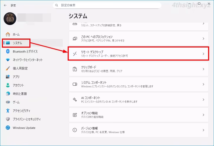This screenshot has height=146, width=214.
Task: Click the search magnifier icon
Action: click(x=56, y=5)
